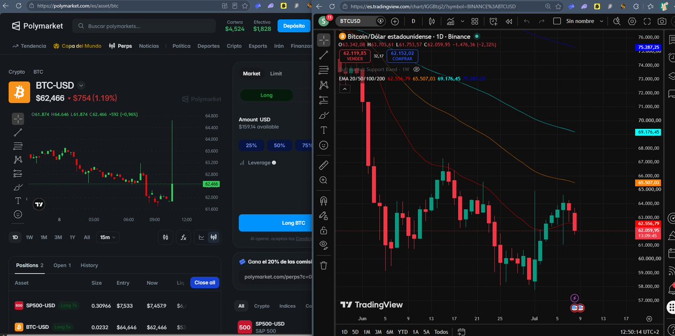The width and height of the screenshot is (675, 336).
Task: Select the Long direction toggle
Action: tap(266, 95)
